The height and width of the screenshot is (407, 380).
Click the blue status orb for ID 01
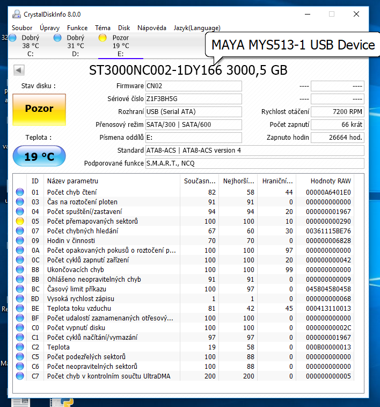(x=20, y=192)
